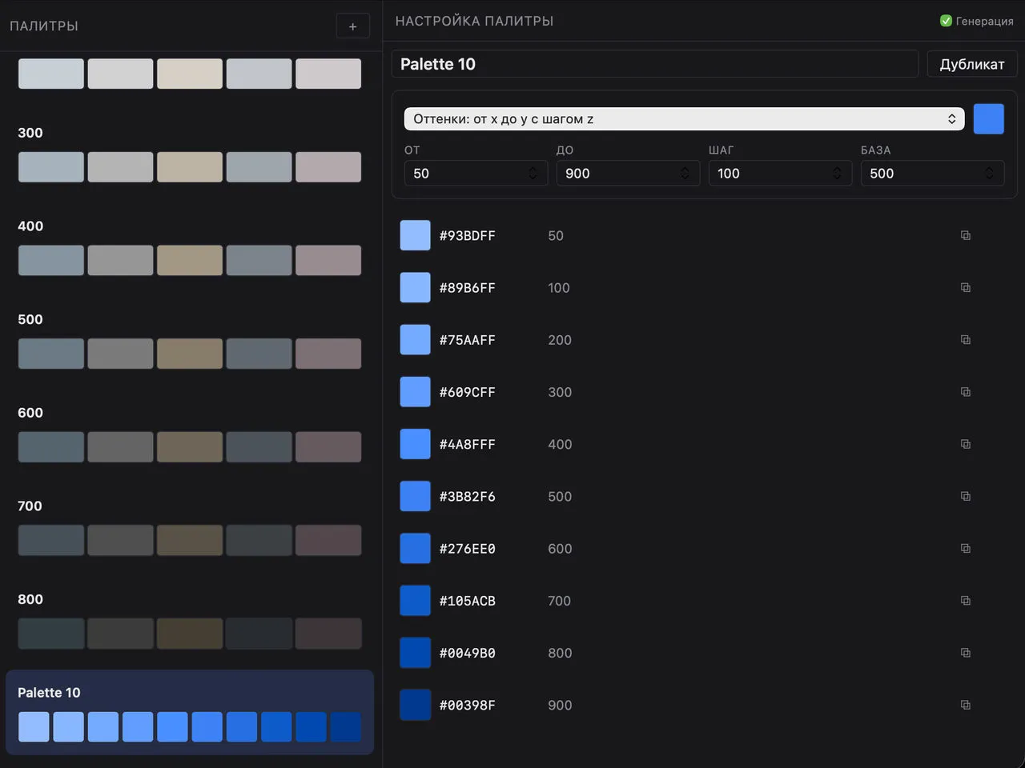
Task: Open the base color picker swatch
Action: click(989, 118)
